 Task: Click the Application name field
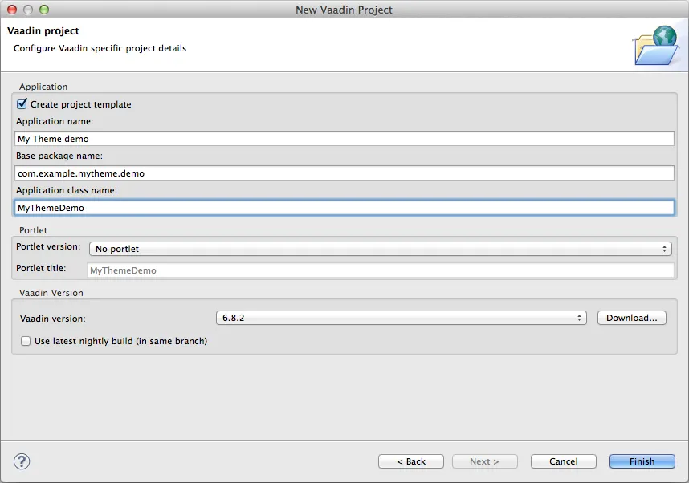tap(344, 138)
